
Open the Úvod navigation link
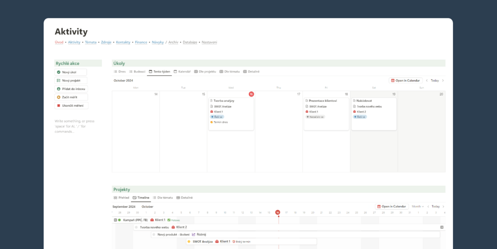59,42
